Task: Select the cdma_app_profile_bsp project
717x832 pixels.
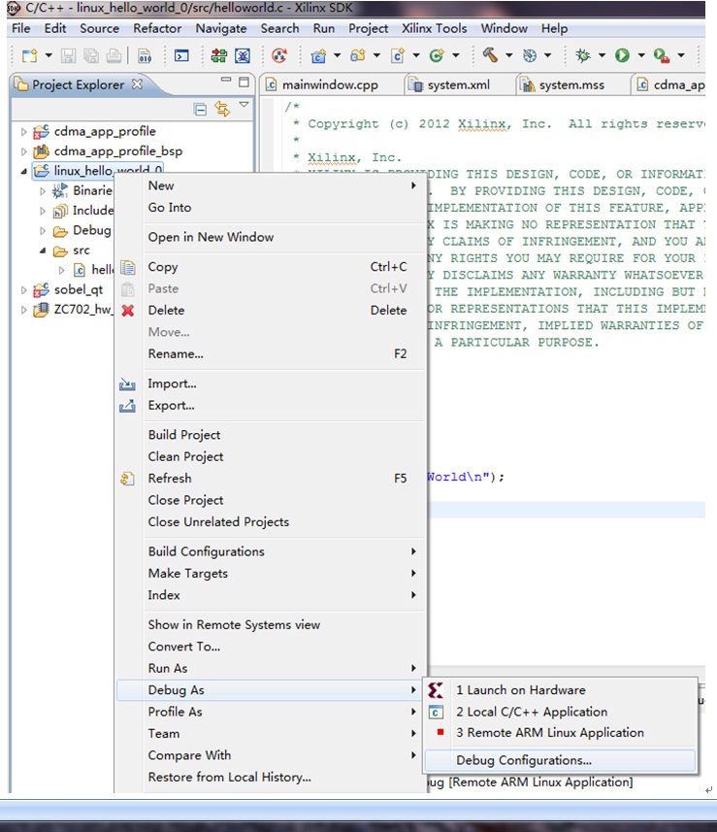Action: tap(117, 151)
